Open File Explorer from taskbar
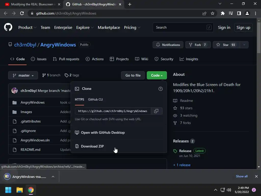Viewport: 261px width, 196px height. pos(19,190)
